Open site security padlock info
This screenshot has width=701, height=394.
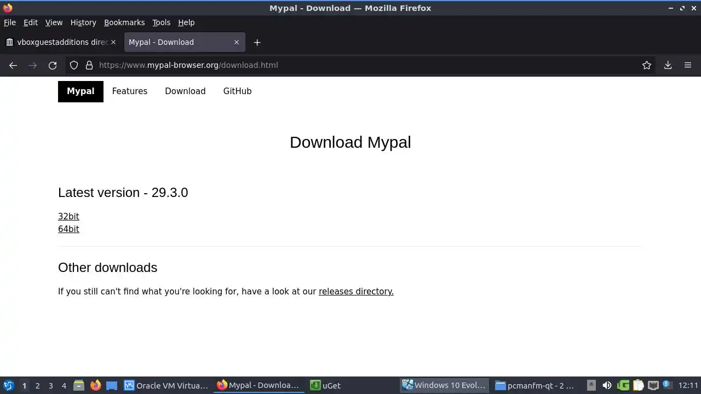click(89, 65)
